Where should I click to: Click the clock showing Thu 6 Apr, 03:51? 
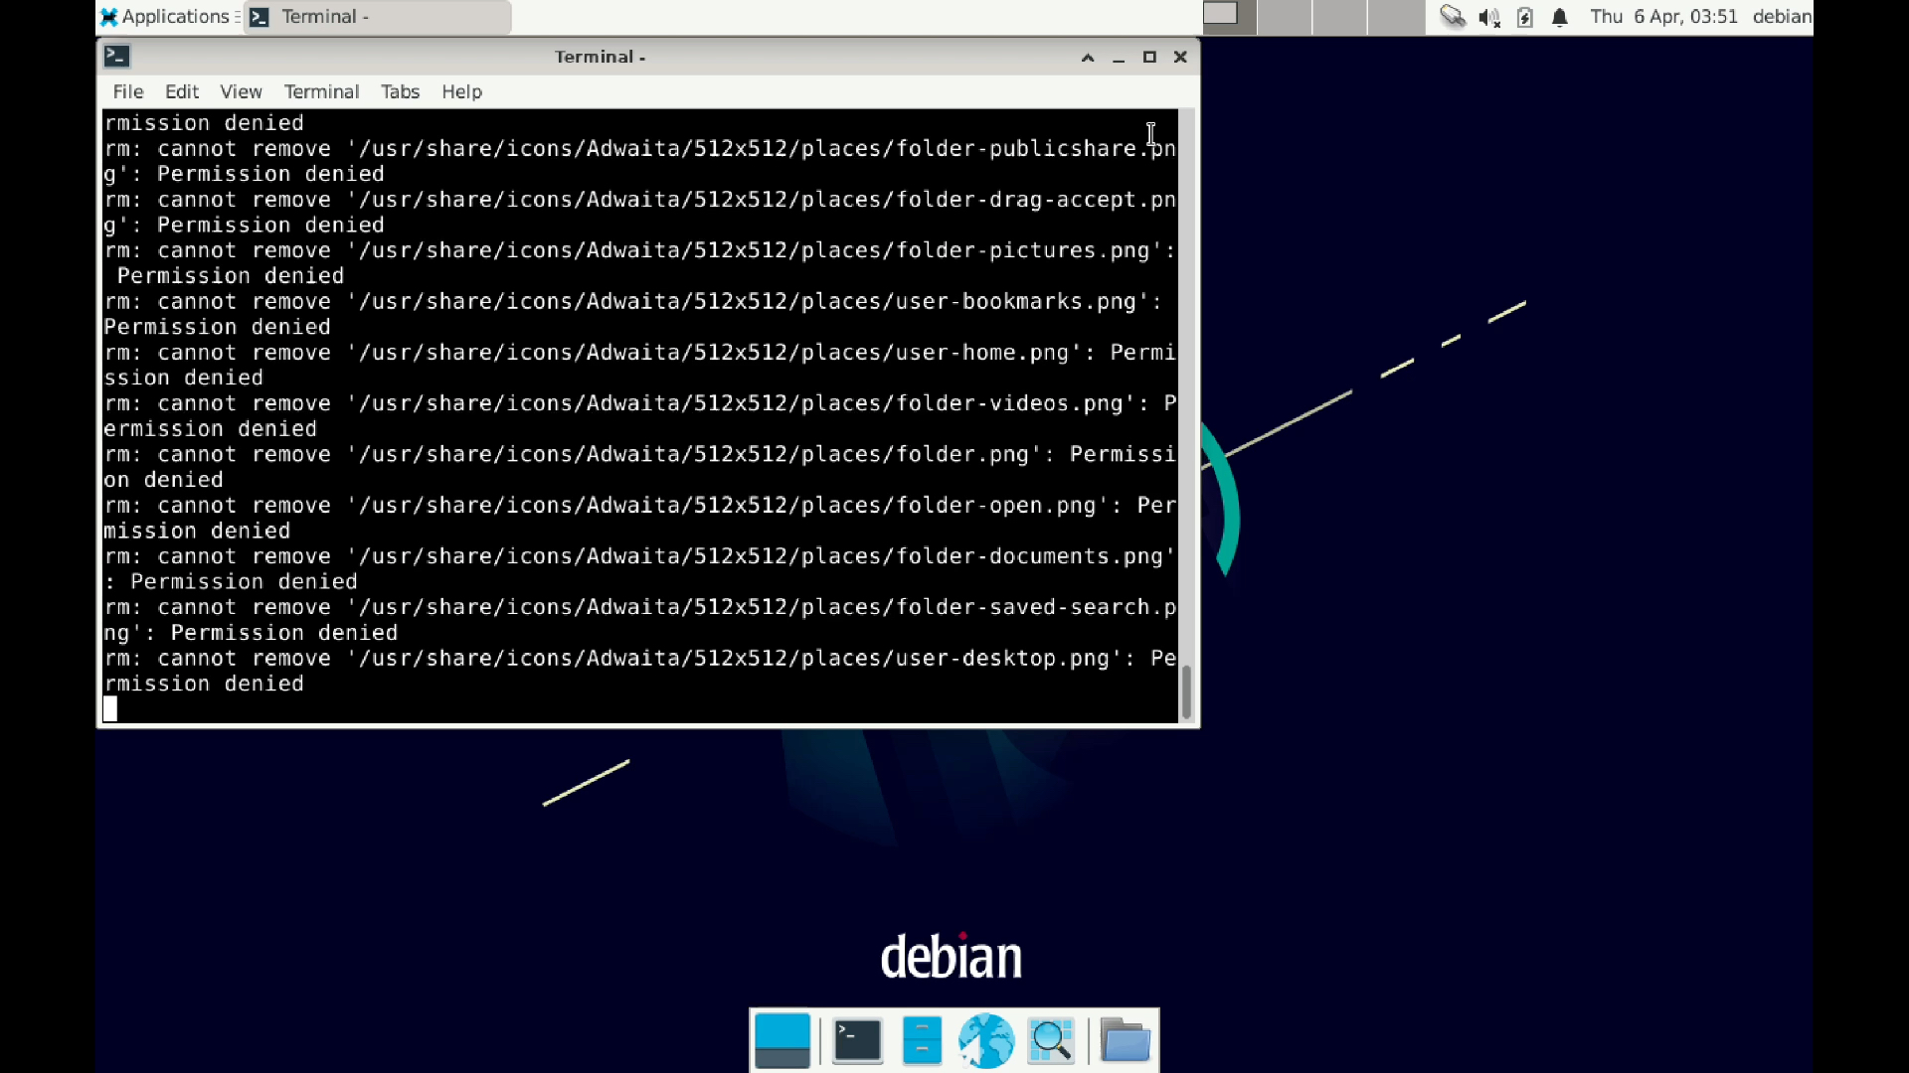tap(1663, 17)
